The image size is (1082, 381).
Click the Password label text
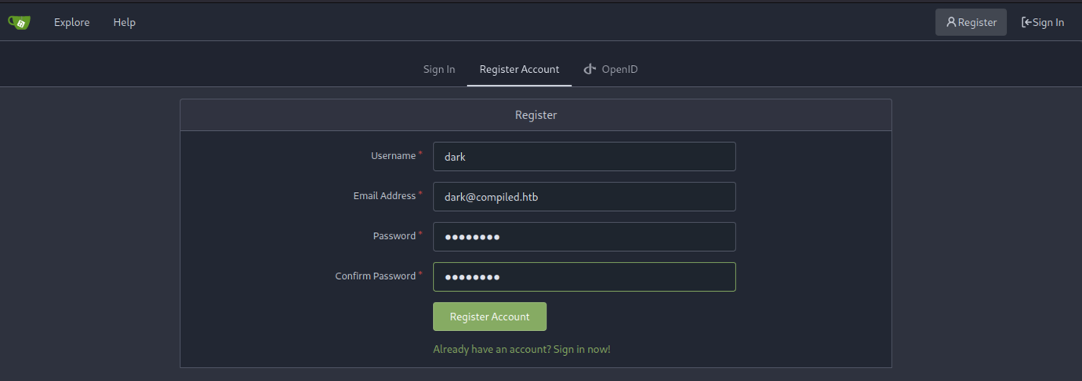coord(394,236)
